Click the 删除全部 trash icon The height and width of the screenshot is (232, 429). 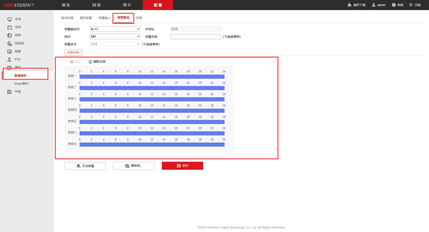click(x=90, y=62)
